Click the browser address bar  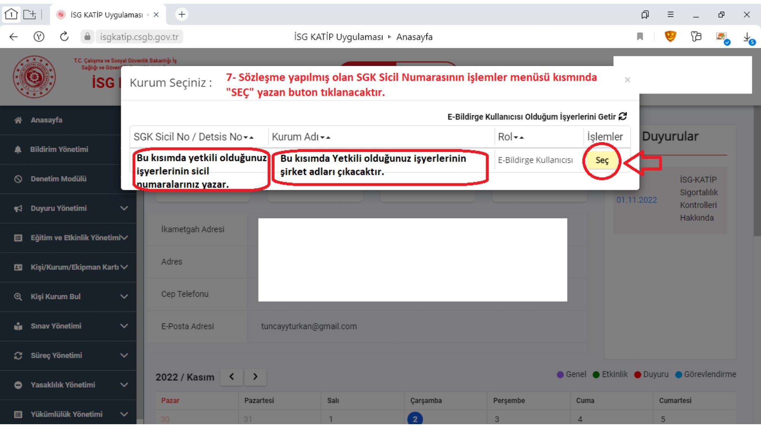pos(139,37)
